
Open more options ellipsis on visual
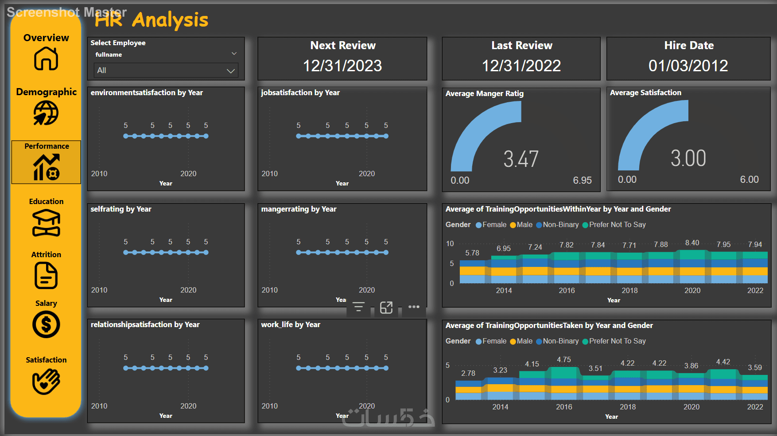(x=414, y=306)
